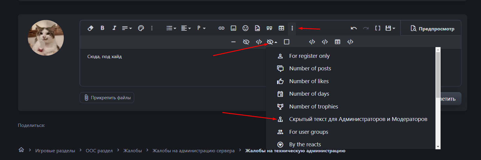This screenshot has height=160, width=481.
Task: Undo the last edit
Action: (354, 28)
